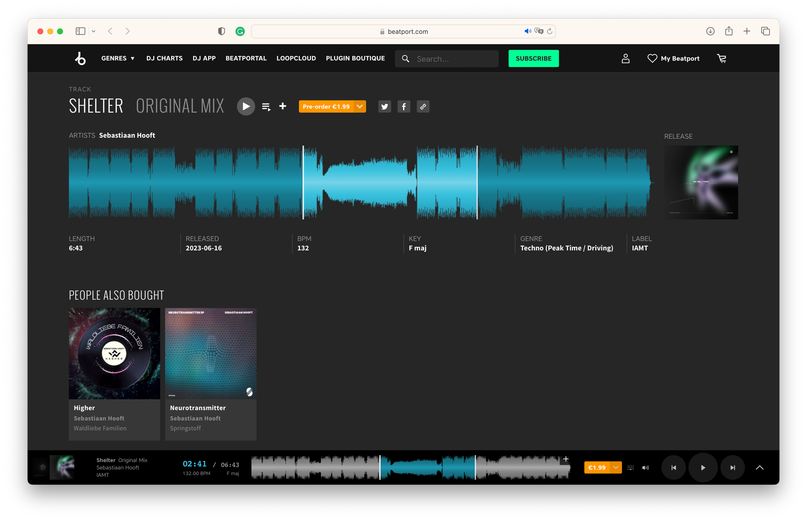Image resolution: width=807 pixels, height=521 pixels.
Task: Open Shelter title in the player bar
Action: (106, 460)
